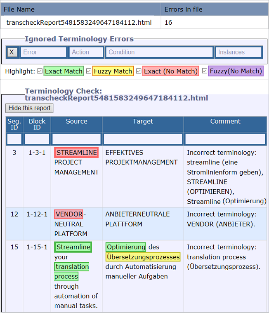This screenshot has width=269, height=313.
Task: Click the Action filter field
Action: 86,52
